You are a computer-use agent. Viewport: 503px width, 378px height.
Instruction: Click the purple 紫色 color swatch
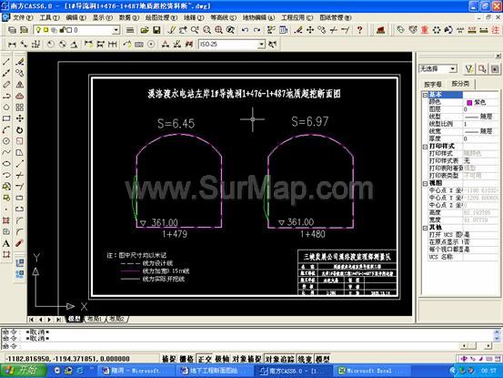pos(469,102)
